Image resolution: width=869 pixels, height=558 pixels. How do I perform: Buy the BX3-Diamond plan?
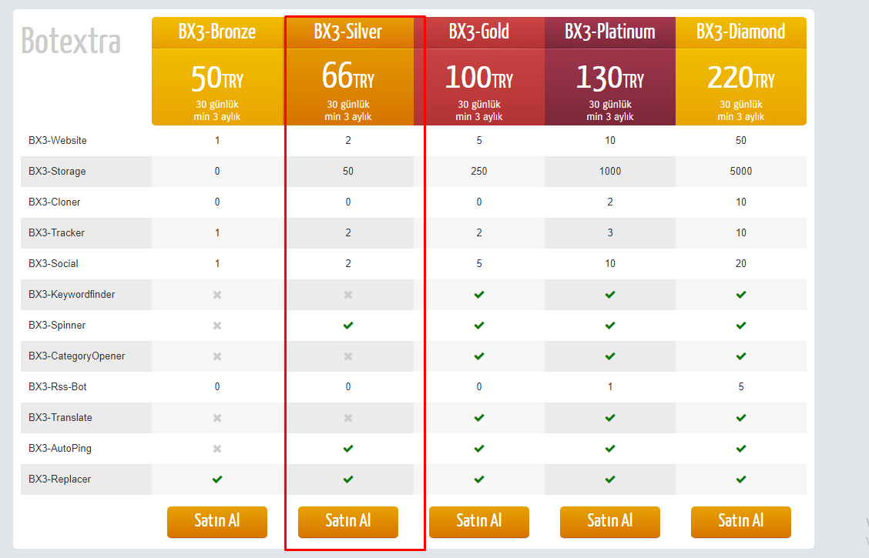[741, 522]
